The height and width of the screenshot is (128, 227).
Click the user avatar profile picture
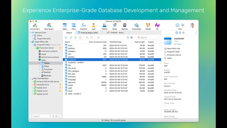(x=192, y=26)
